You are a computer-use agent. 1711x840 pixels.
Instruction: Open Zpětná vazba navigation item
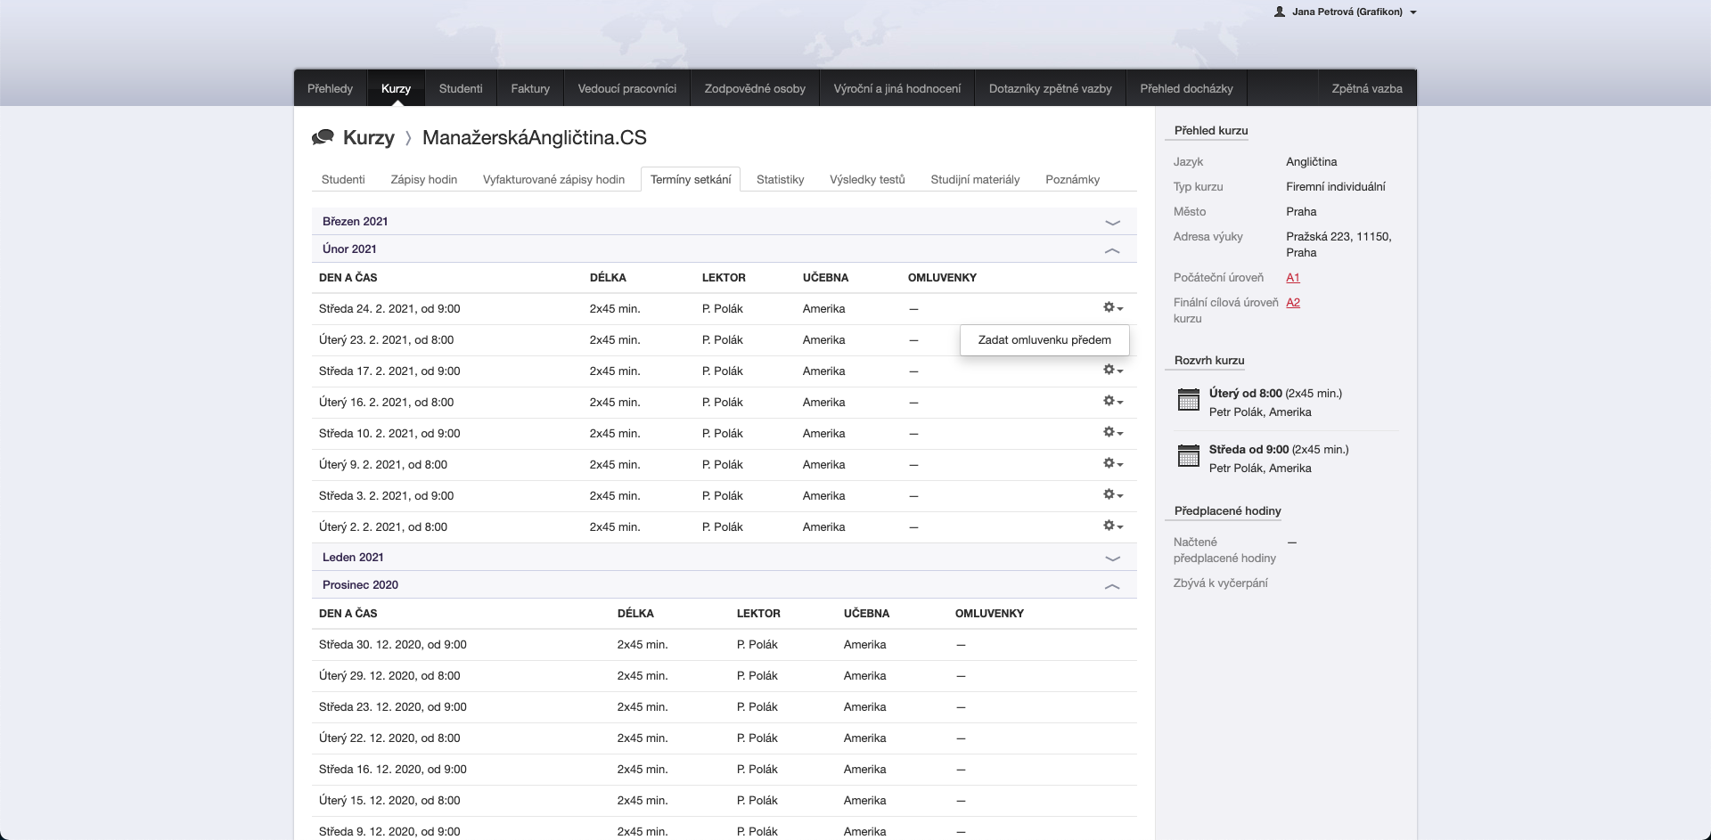click(x=1367, y=88)
